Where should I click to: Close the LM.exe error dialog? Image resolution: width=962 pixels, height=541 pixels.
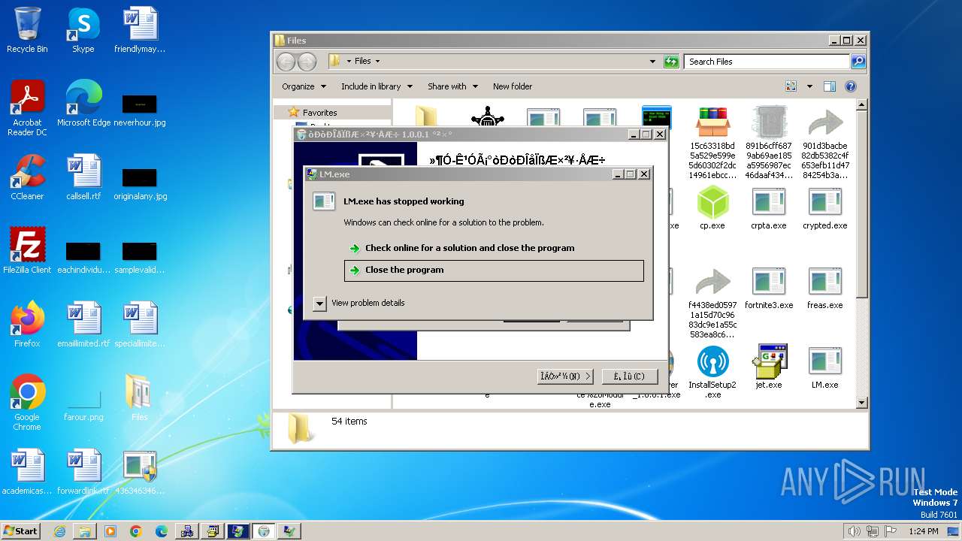tap(644, 174)
